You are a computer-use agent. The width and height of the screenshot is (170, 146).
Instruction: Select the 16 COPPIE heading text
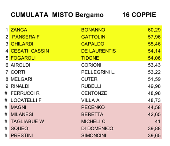click(139, 15)
